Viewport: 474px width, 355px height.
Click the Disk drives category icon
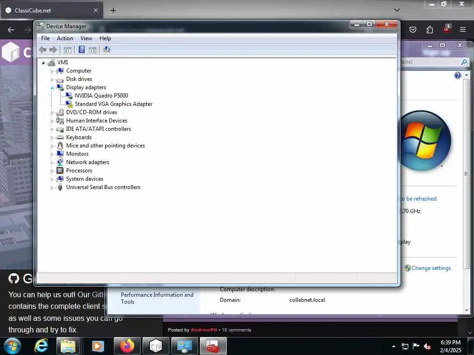tap(60, 80)
